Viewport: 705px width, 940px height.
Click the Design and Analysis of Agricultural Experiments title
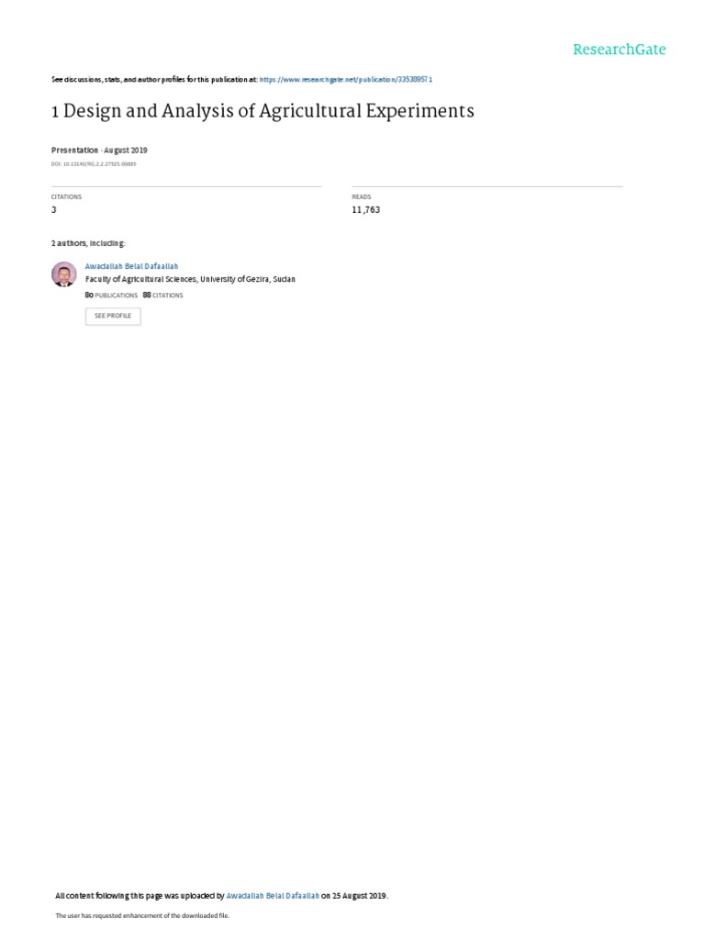tap(263, 111)
